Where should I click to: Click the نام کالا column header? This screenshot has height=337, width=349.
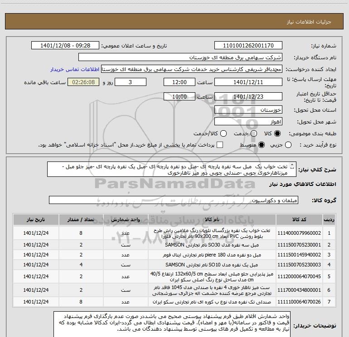212,220
